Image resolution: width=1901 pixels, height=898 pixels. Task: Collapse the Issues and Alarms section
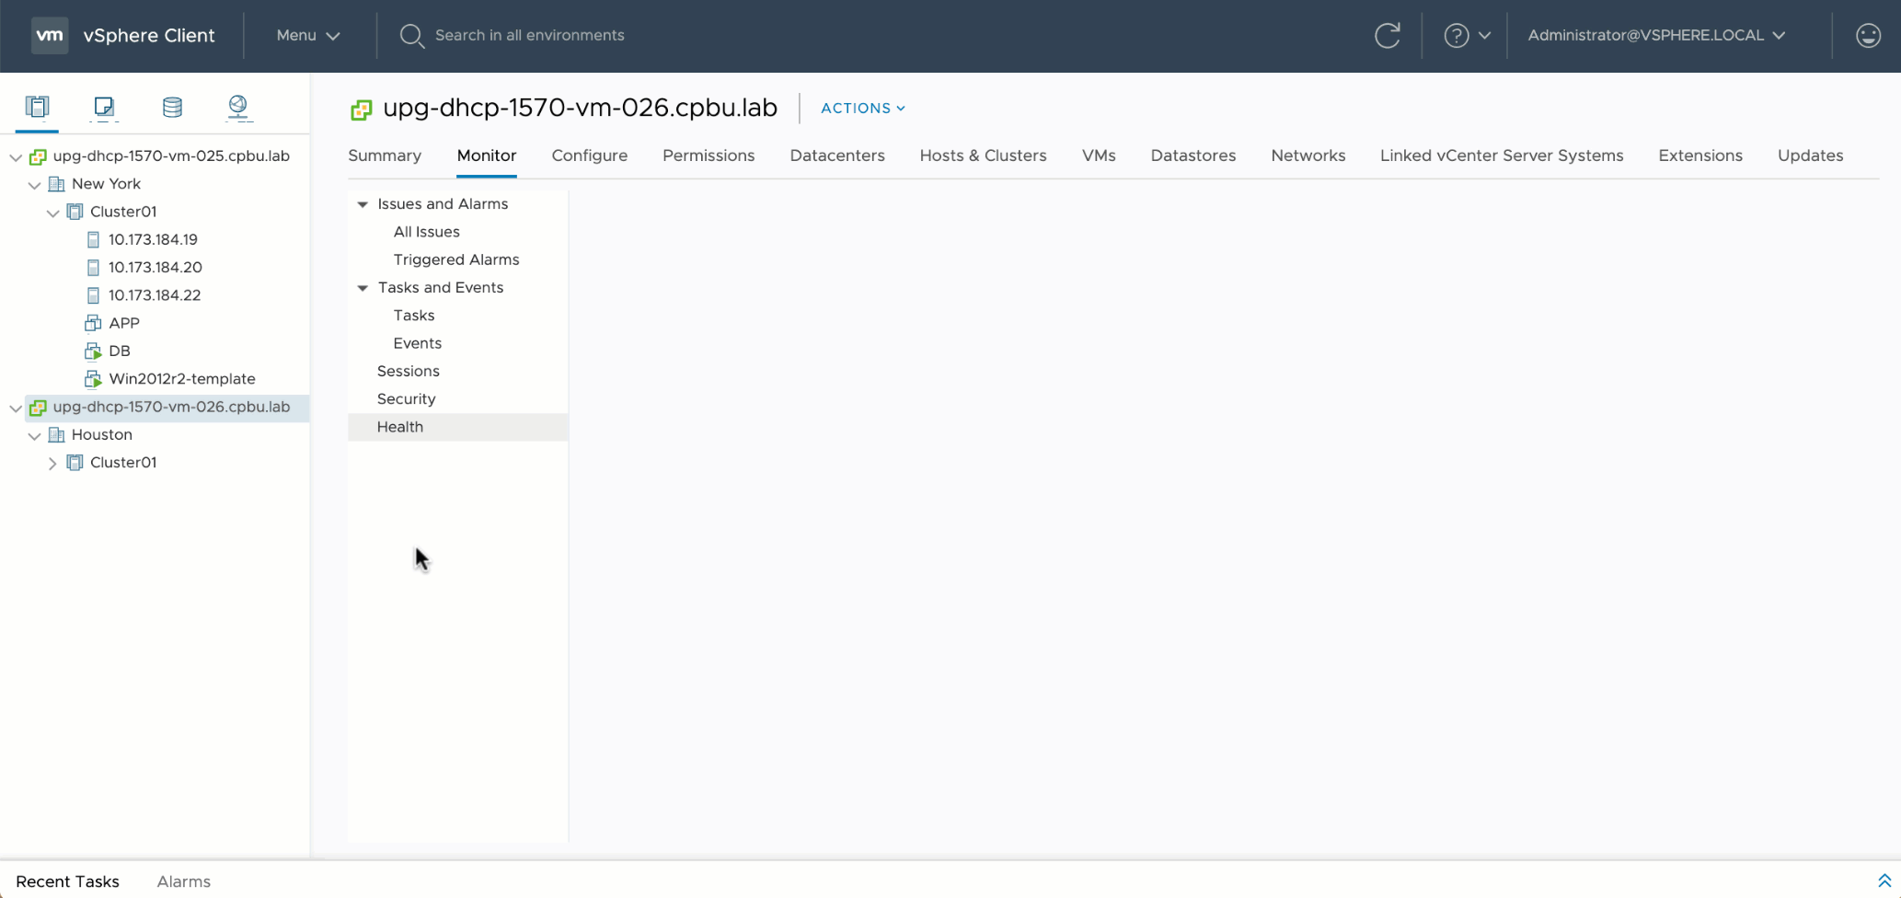pyautogui.click(x=363, y=204)
